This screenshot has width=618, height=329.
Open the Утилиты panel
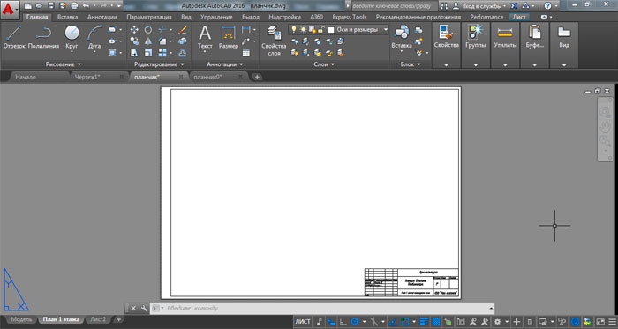click(x=505, y=45)
